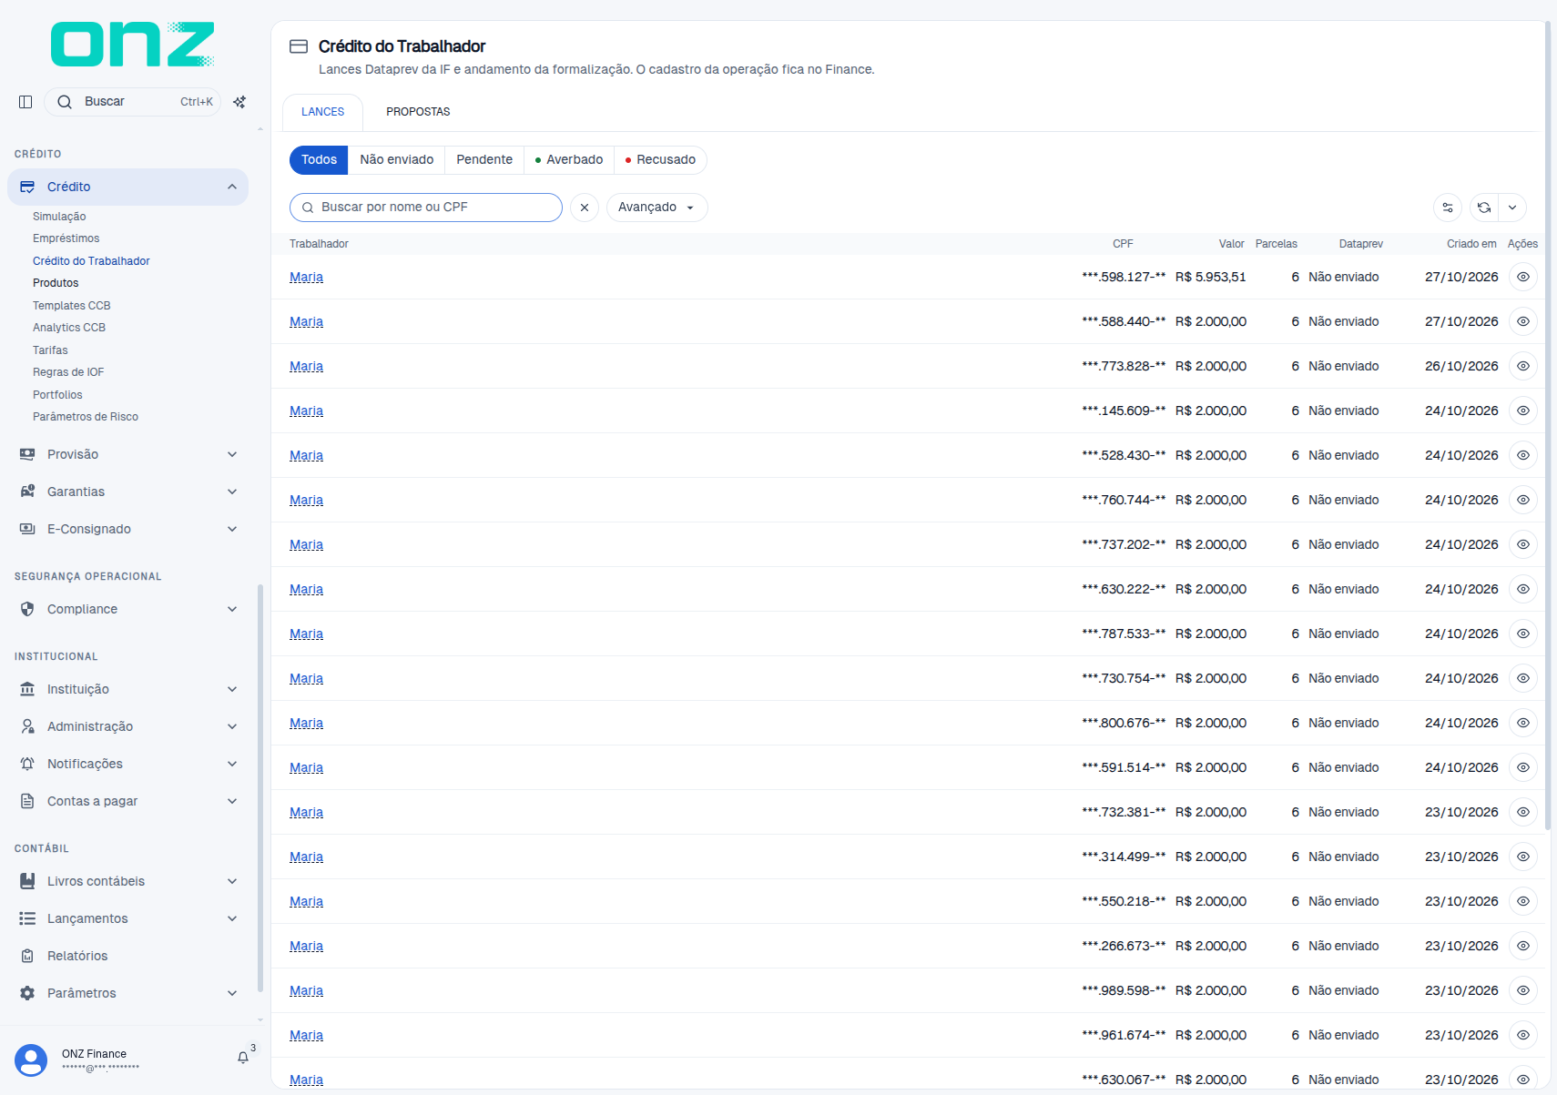View details of CPF ***.598.127-** row
1557x1095 pixels.
[1523, 277]
